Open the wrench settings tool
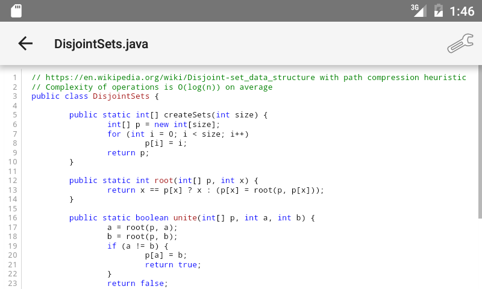 coord(460,43)
